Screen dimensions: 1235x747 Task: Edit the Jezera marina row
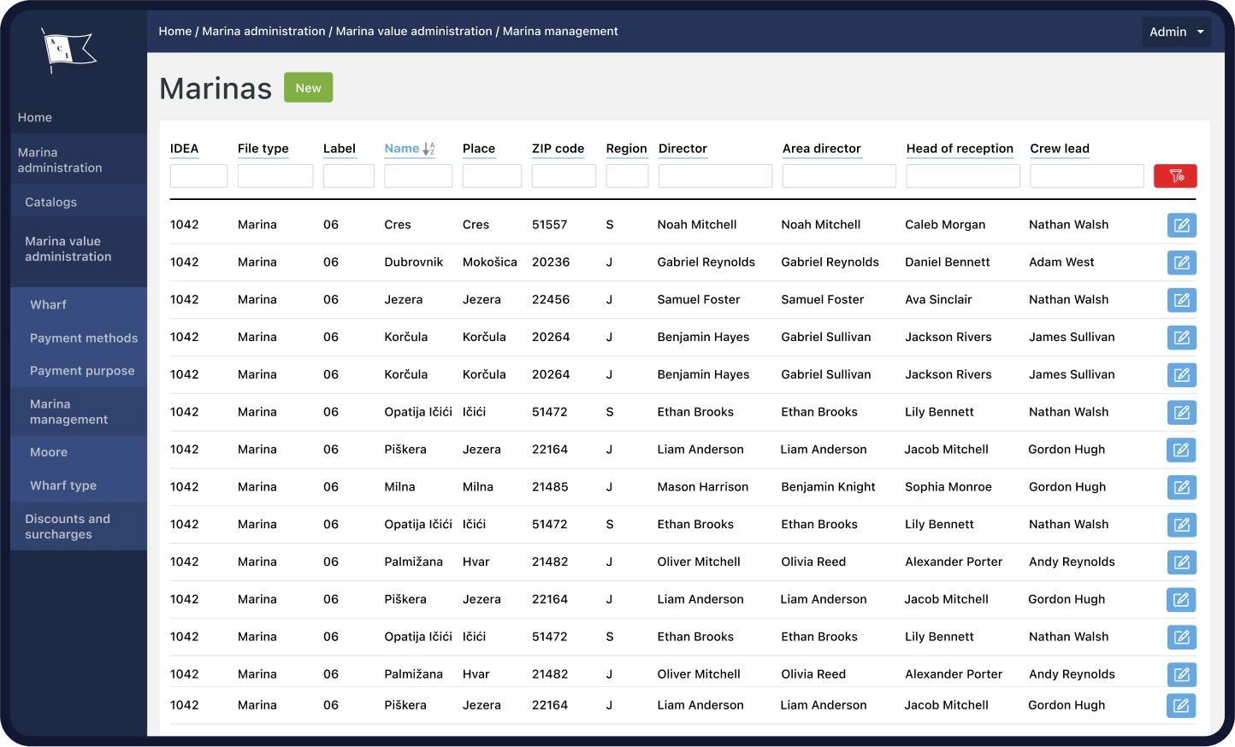pos(1182,300)
